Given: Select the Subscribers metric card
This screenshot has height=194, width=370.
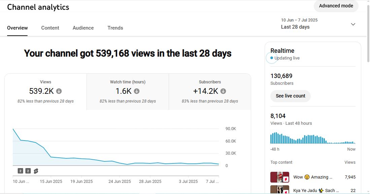Looking at the screenshot, I should tap(210, 91).
